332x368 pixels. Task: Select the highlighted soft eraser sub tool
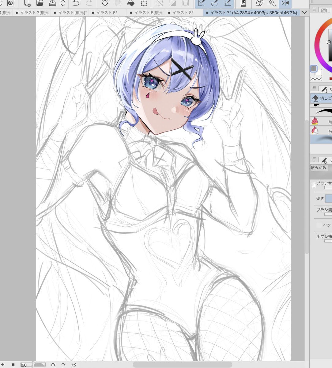(321, 140)
